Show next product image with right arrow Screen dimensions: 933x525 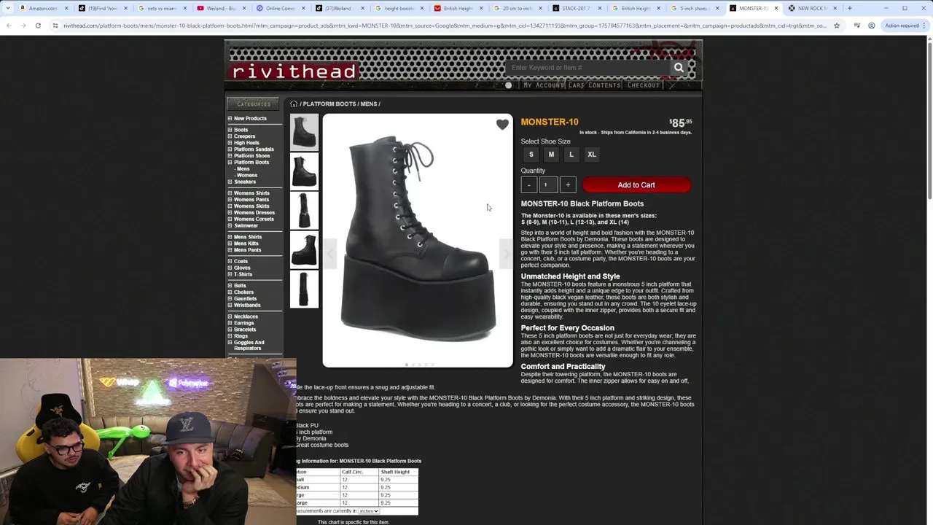tap(507, 254)
